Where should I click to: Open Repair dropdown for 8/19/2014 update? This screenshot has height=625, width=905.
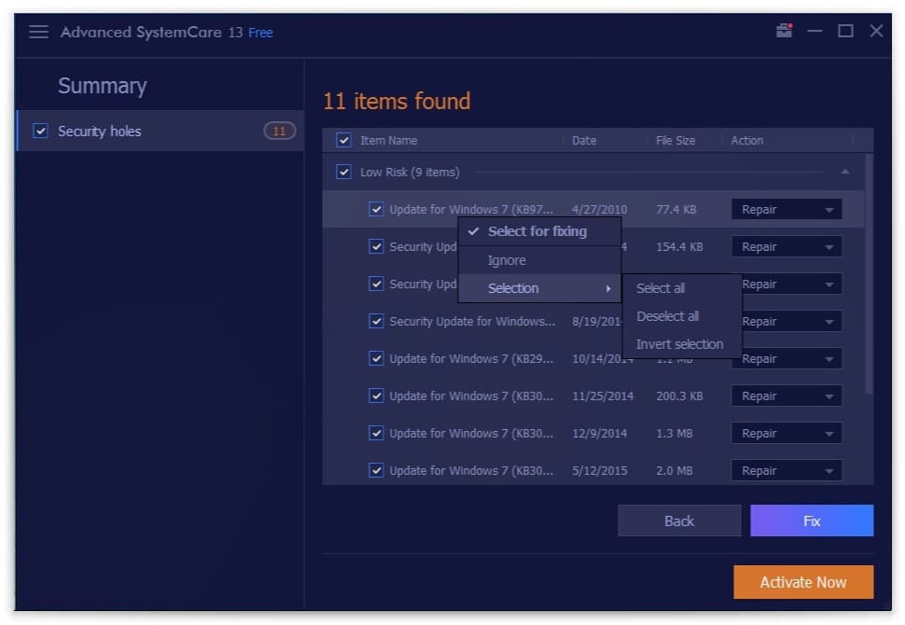(x=791, y=322)
